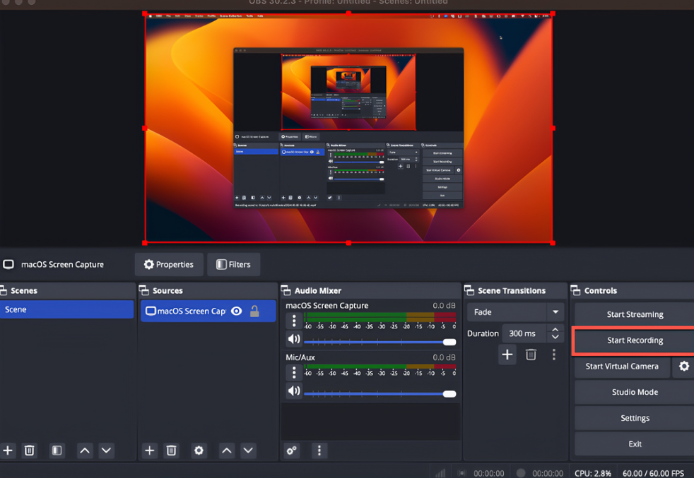Select the Scene entry in Scenes panel
The width and height of the screenshot is (694, 478).
click(67, 310)
